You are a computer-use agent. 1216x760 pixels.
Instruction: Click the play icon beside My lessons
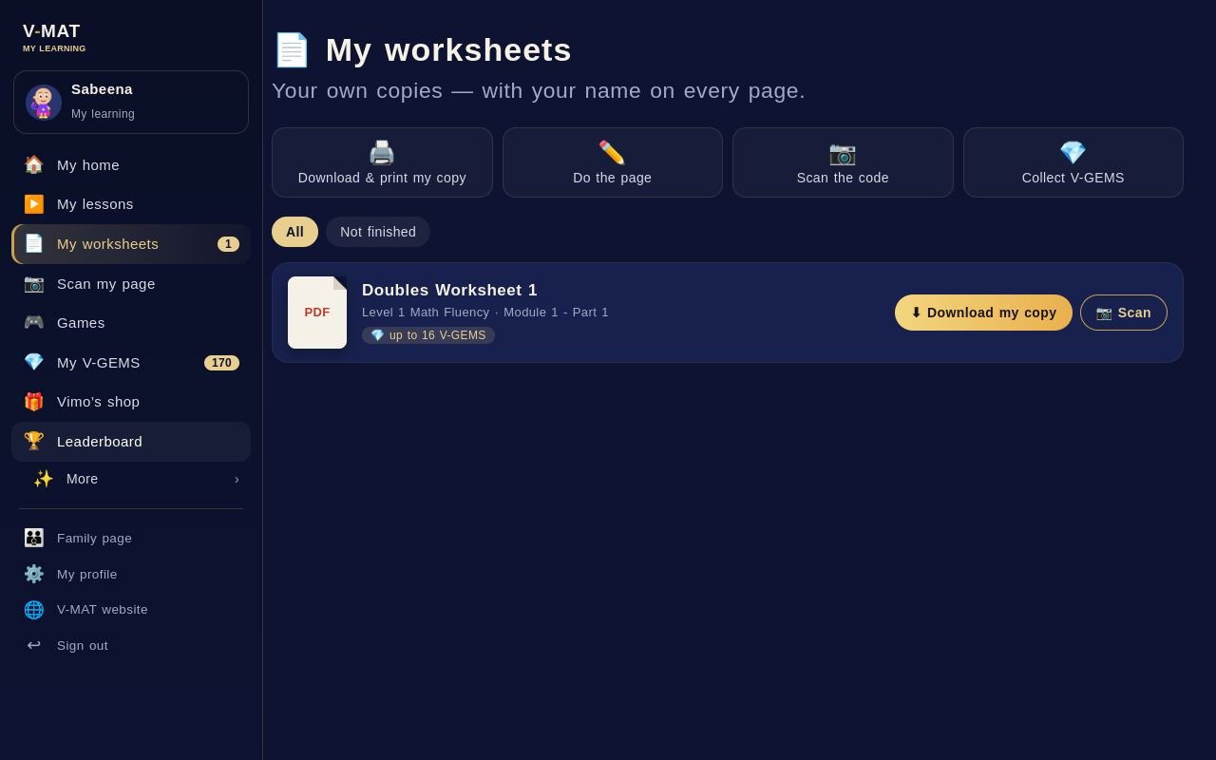(34, 204)
